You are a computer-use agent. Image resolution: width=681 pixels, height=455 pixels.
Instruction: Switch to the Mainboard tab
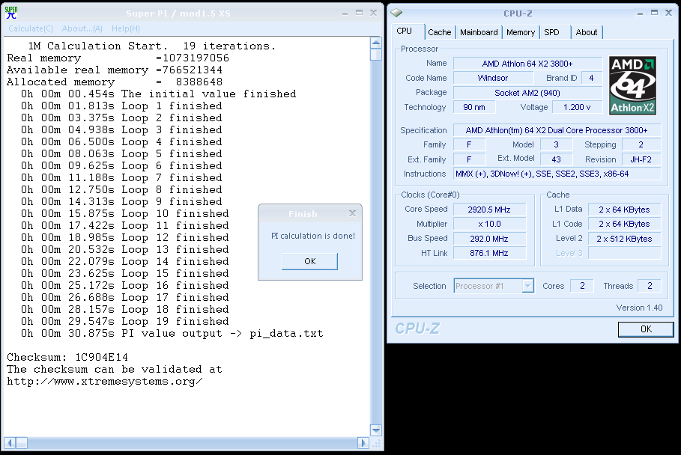pos(479,32)
